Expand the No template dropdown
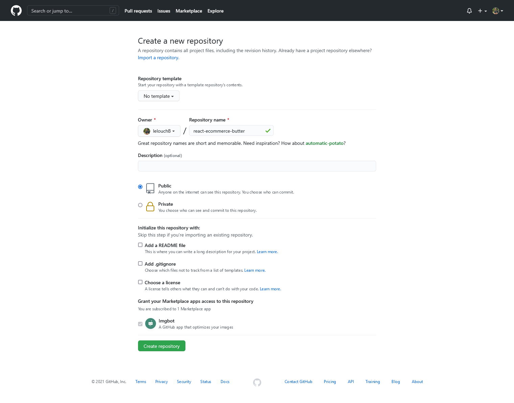The image size is (514, 403). (158, 96)
